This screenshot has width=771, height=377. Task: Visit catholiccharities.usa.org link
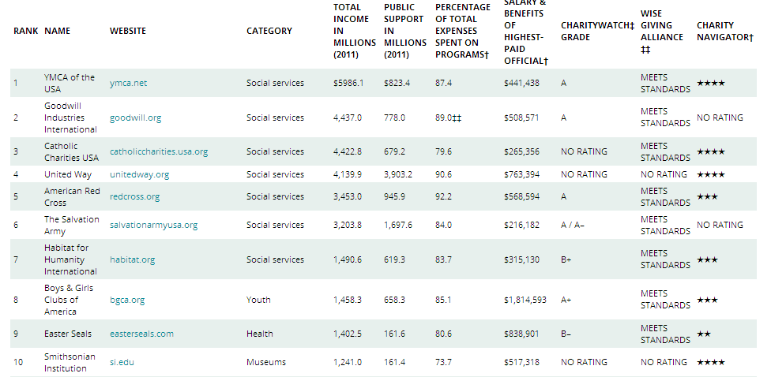pyautogui.click(x=159, y=151)
